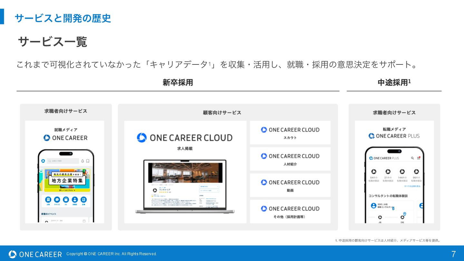Tap the magnifier search icon in PLUS phone

click(412, 158)
